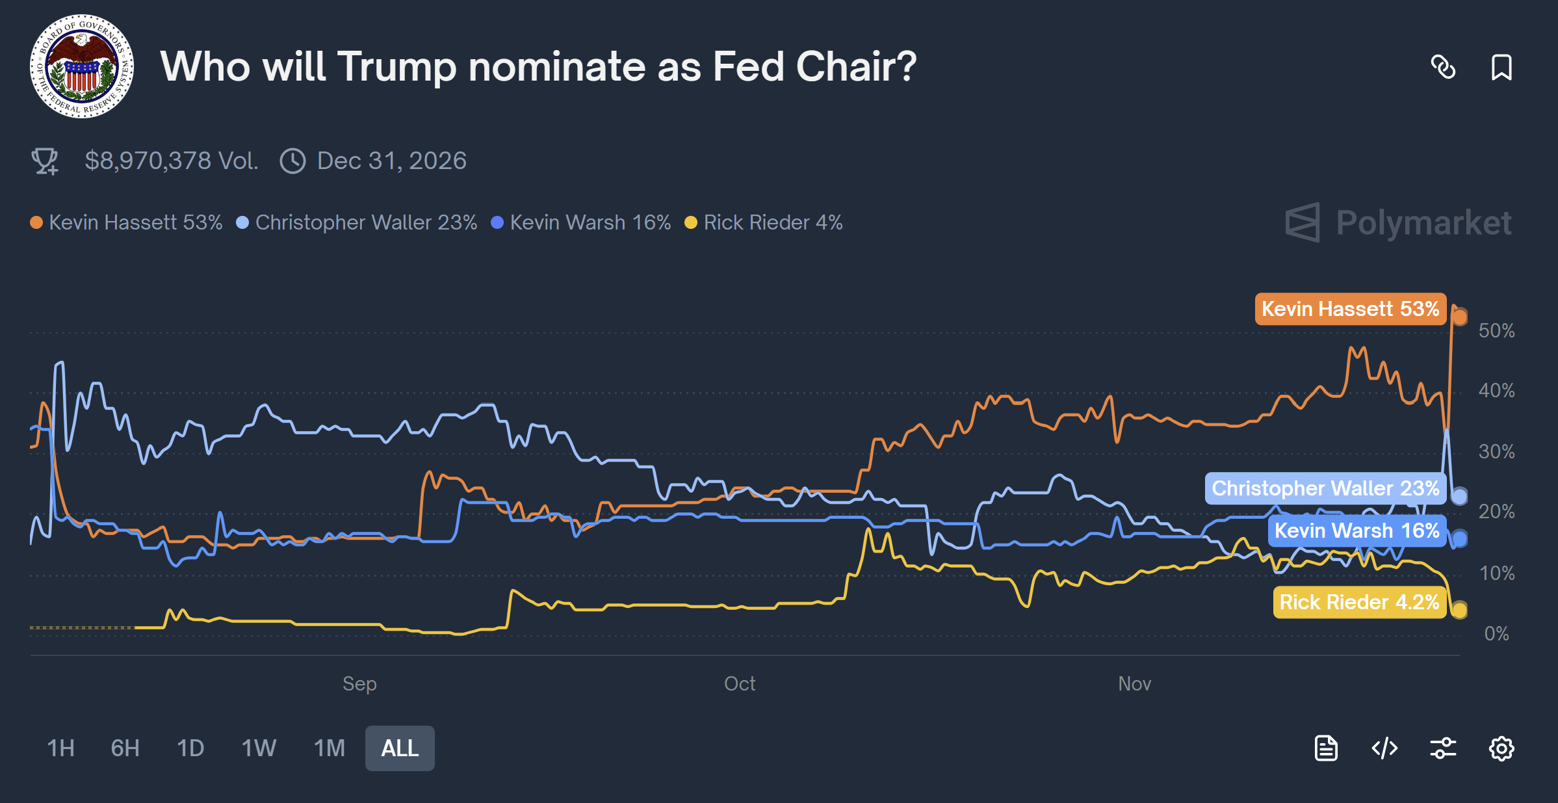
Task: Select the 1H time range
Action: pos(60,748)
